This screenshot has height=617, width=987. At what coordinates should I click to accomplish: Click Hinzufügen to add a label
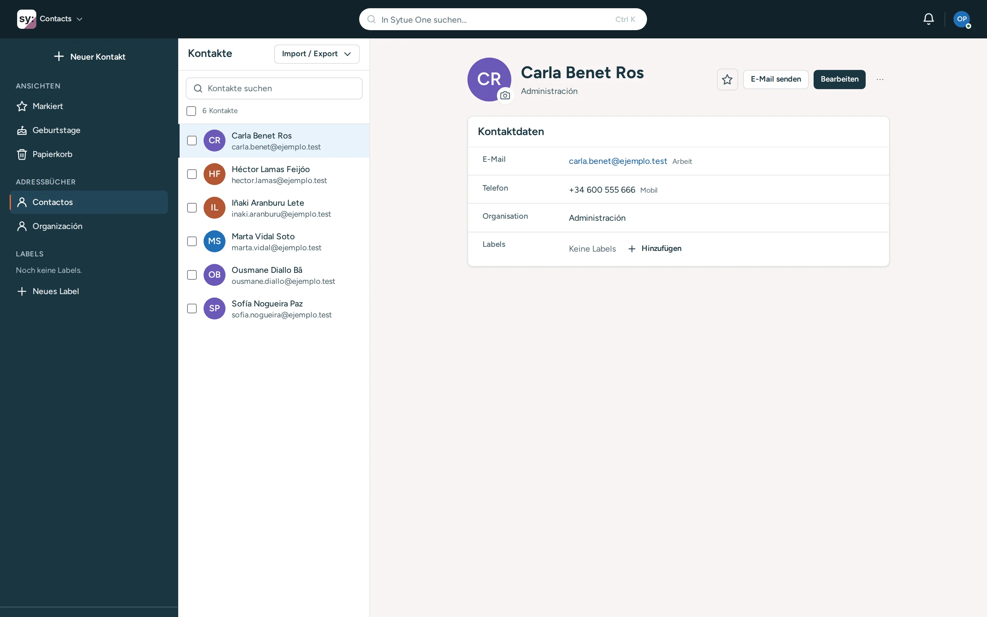655,249
